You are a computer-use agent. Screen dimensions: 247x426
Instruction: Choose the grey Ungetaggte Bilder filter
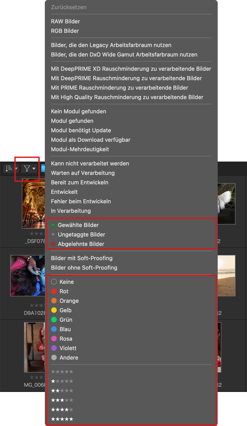[78, 234]
